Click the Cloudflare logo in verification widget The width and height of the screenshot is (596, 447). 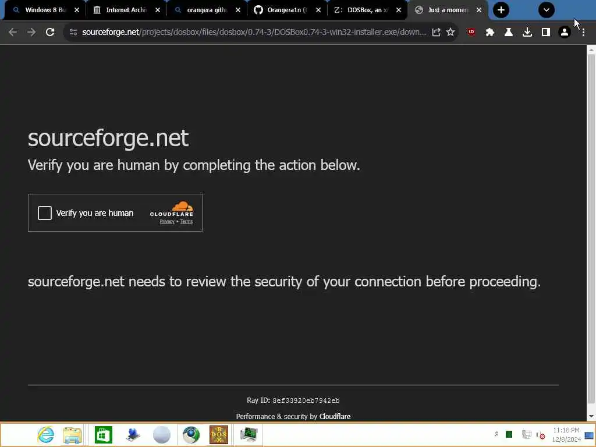[x=172, y=209]
